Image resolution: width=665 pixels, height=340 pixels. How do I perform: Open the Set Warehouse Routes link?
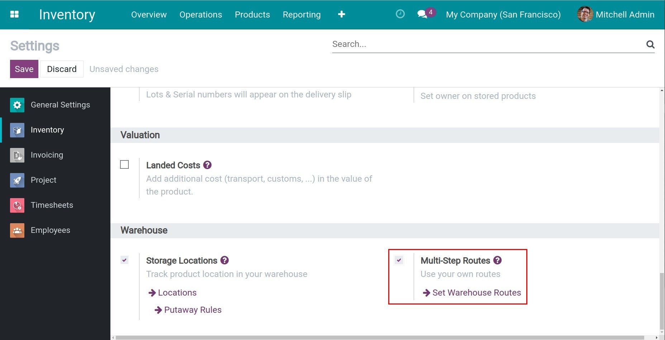[476, 293]
